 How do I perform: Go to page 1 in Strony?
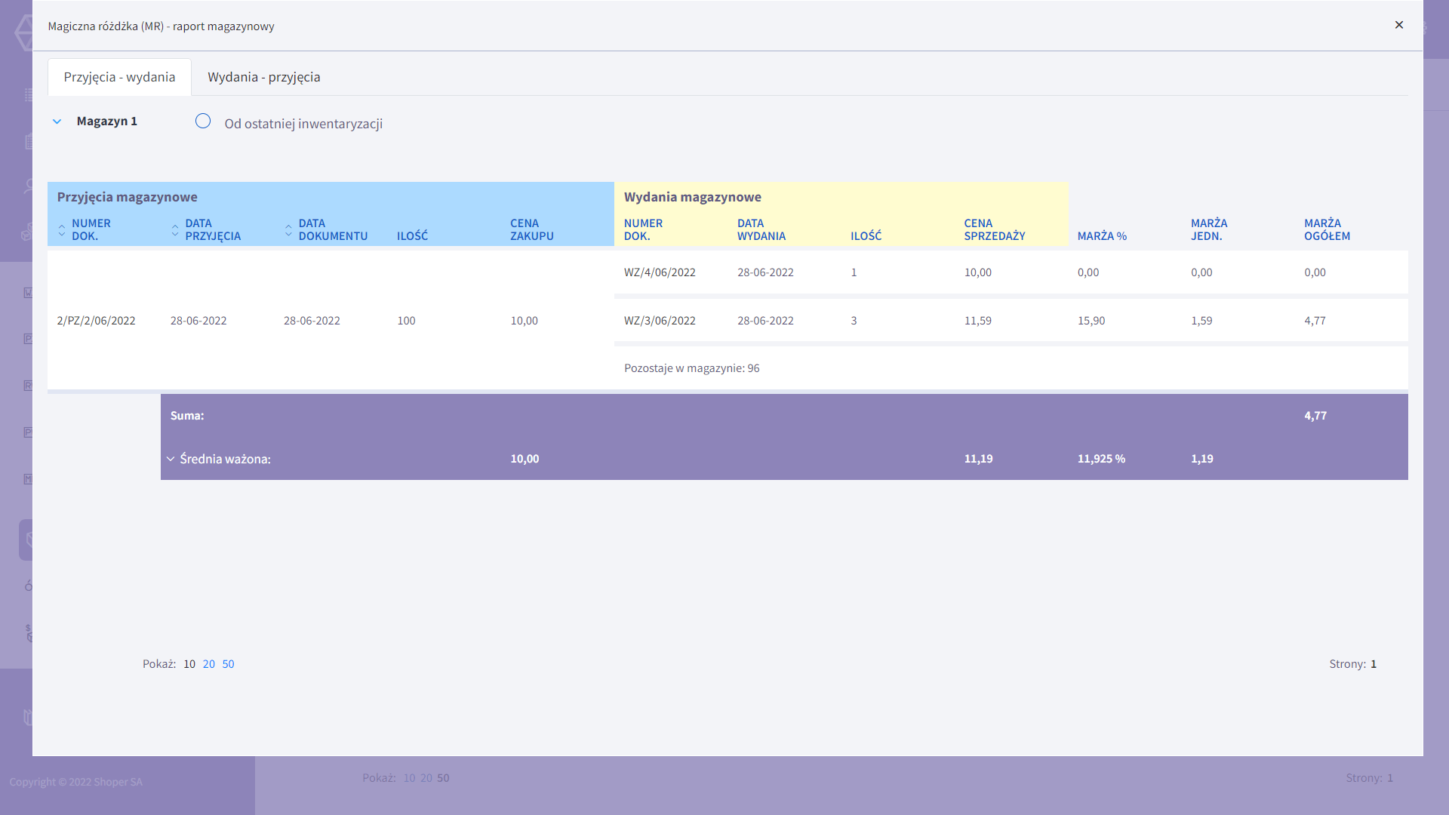(1374, 664)
